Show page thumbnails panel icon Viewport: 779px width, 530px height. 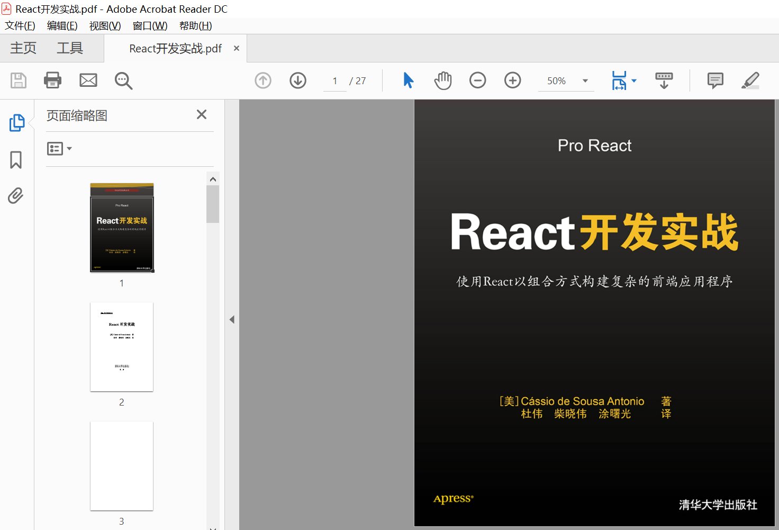[16, 123]
